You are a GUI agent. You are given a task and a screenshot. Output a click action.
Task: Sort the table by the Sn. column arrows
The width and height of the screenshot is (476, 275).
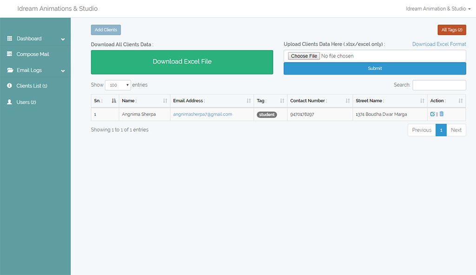[x=114, y=100]
